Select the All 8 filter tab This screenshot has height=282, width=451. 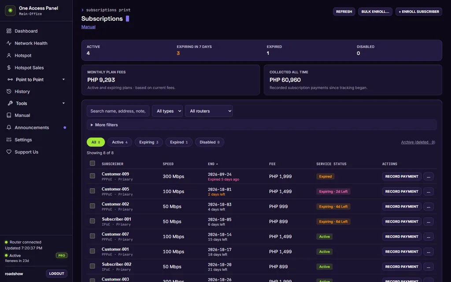pyautogui.click(x=96, y=142)
